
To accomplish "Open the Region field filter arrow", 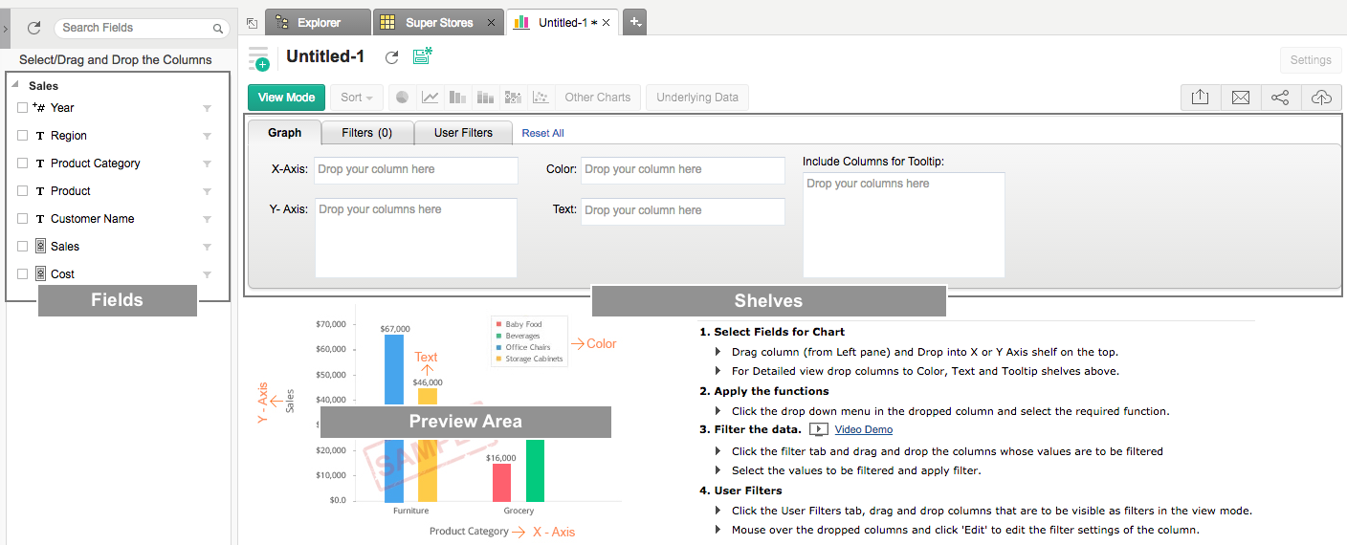I will coord(208,136).
